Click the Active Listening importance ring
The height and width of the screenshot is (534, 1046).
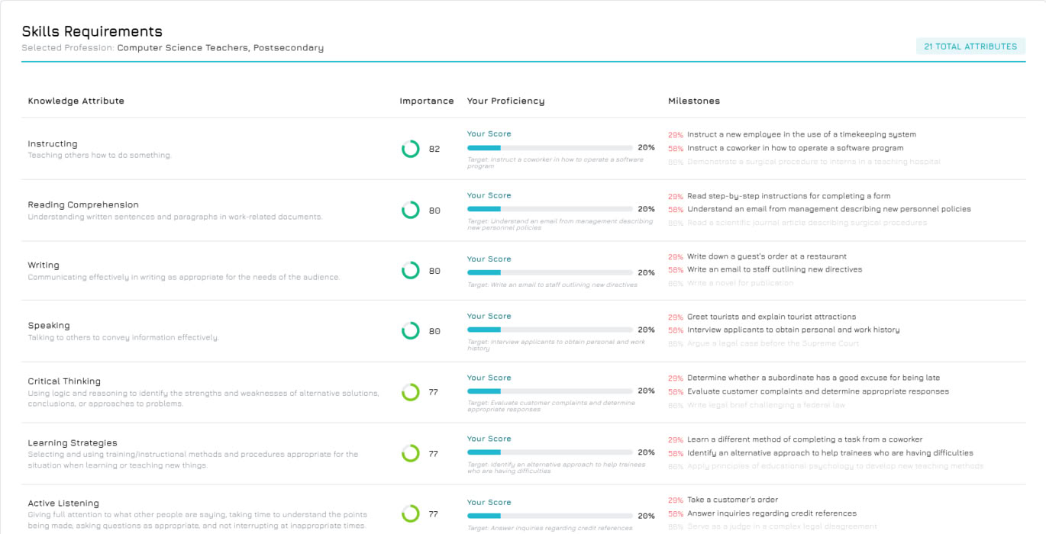[x=411, y=513]
